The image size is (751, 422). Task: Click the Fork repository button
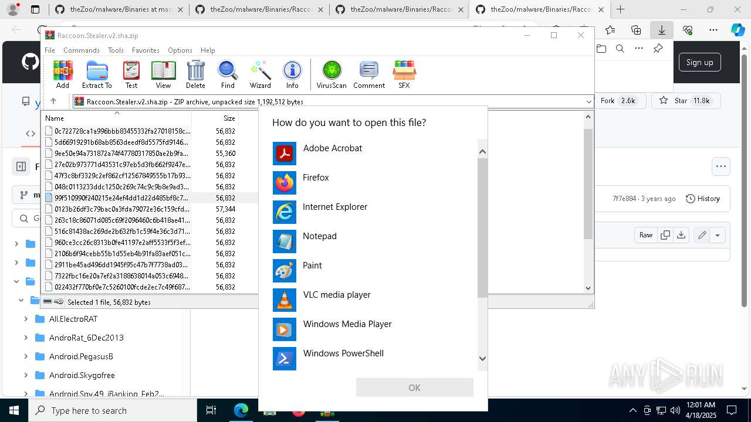click(620, 101)
